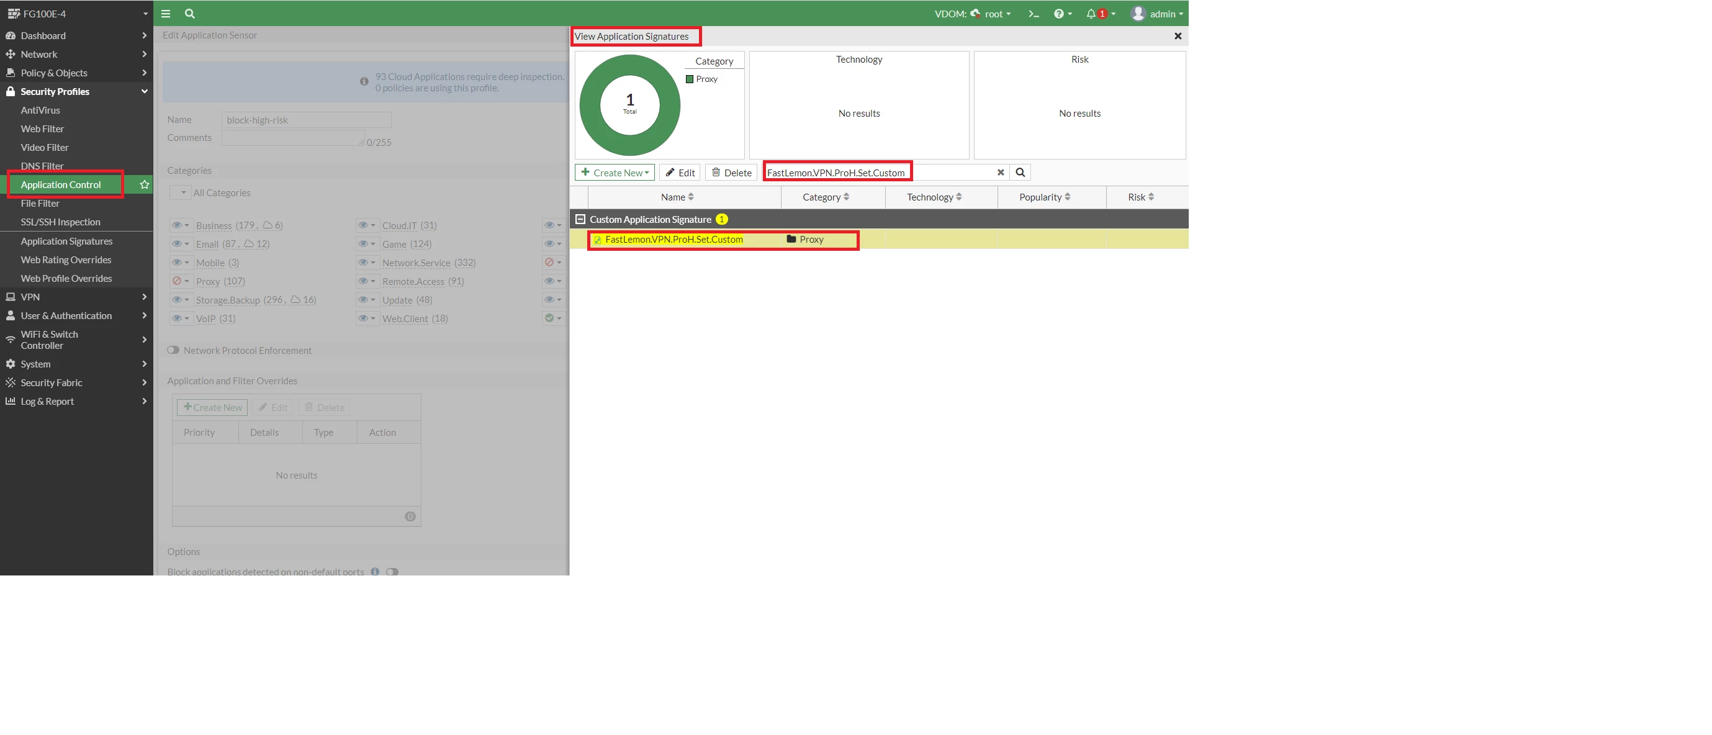The height and width of the screenshot is (735, 1712).
Task: Change the Email category monitor action
Action: (x=181, y=244)
